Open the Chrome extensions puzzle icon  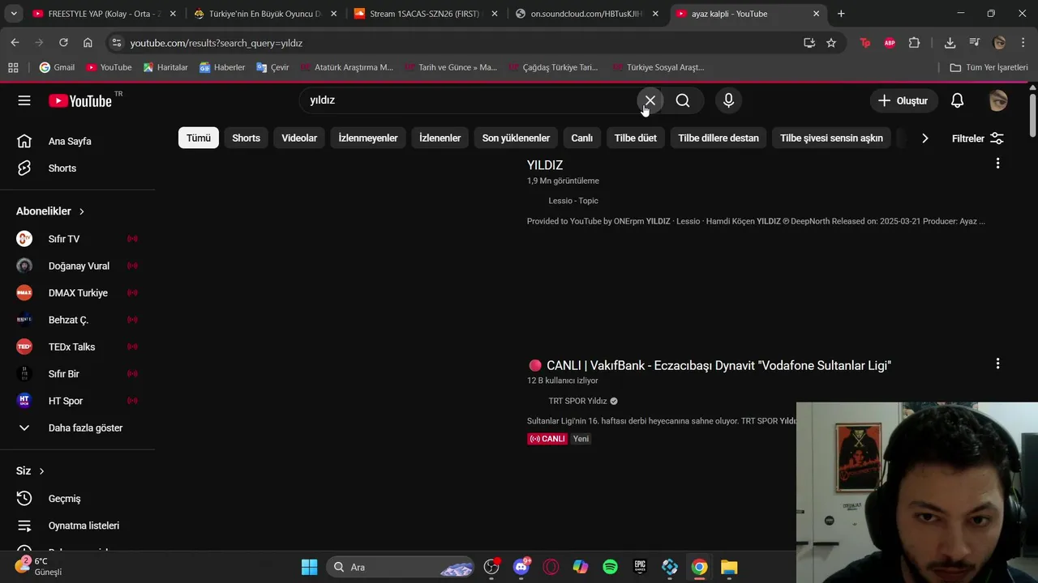[x=914, y=43]
